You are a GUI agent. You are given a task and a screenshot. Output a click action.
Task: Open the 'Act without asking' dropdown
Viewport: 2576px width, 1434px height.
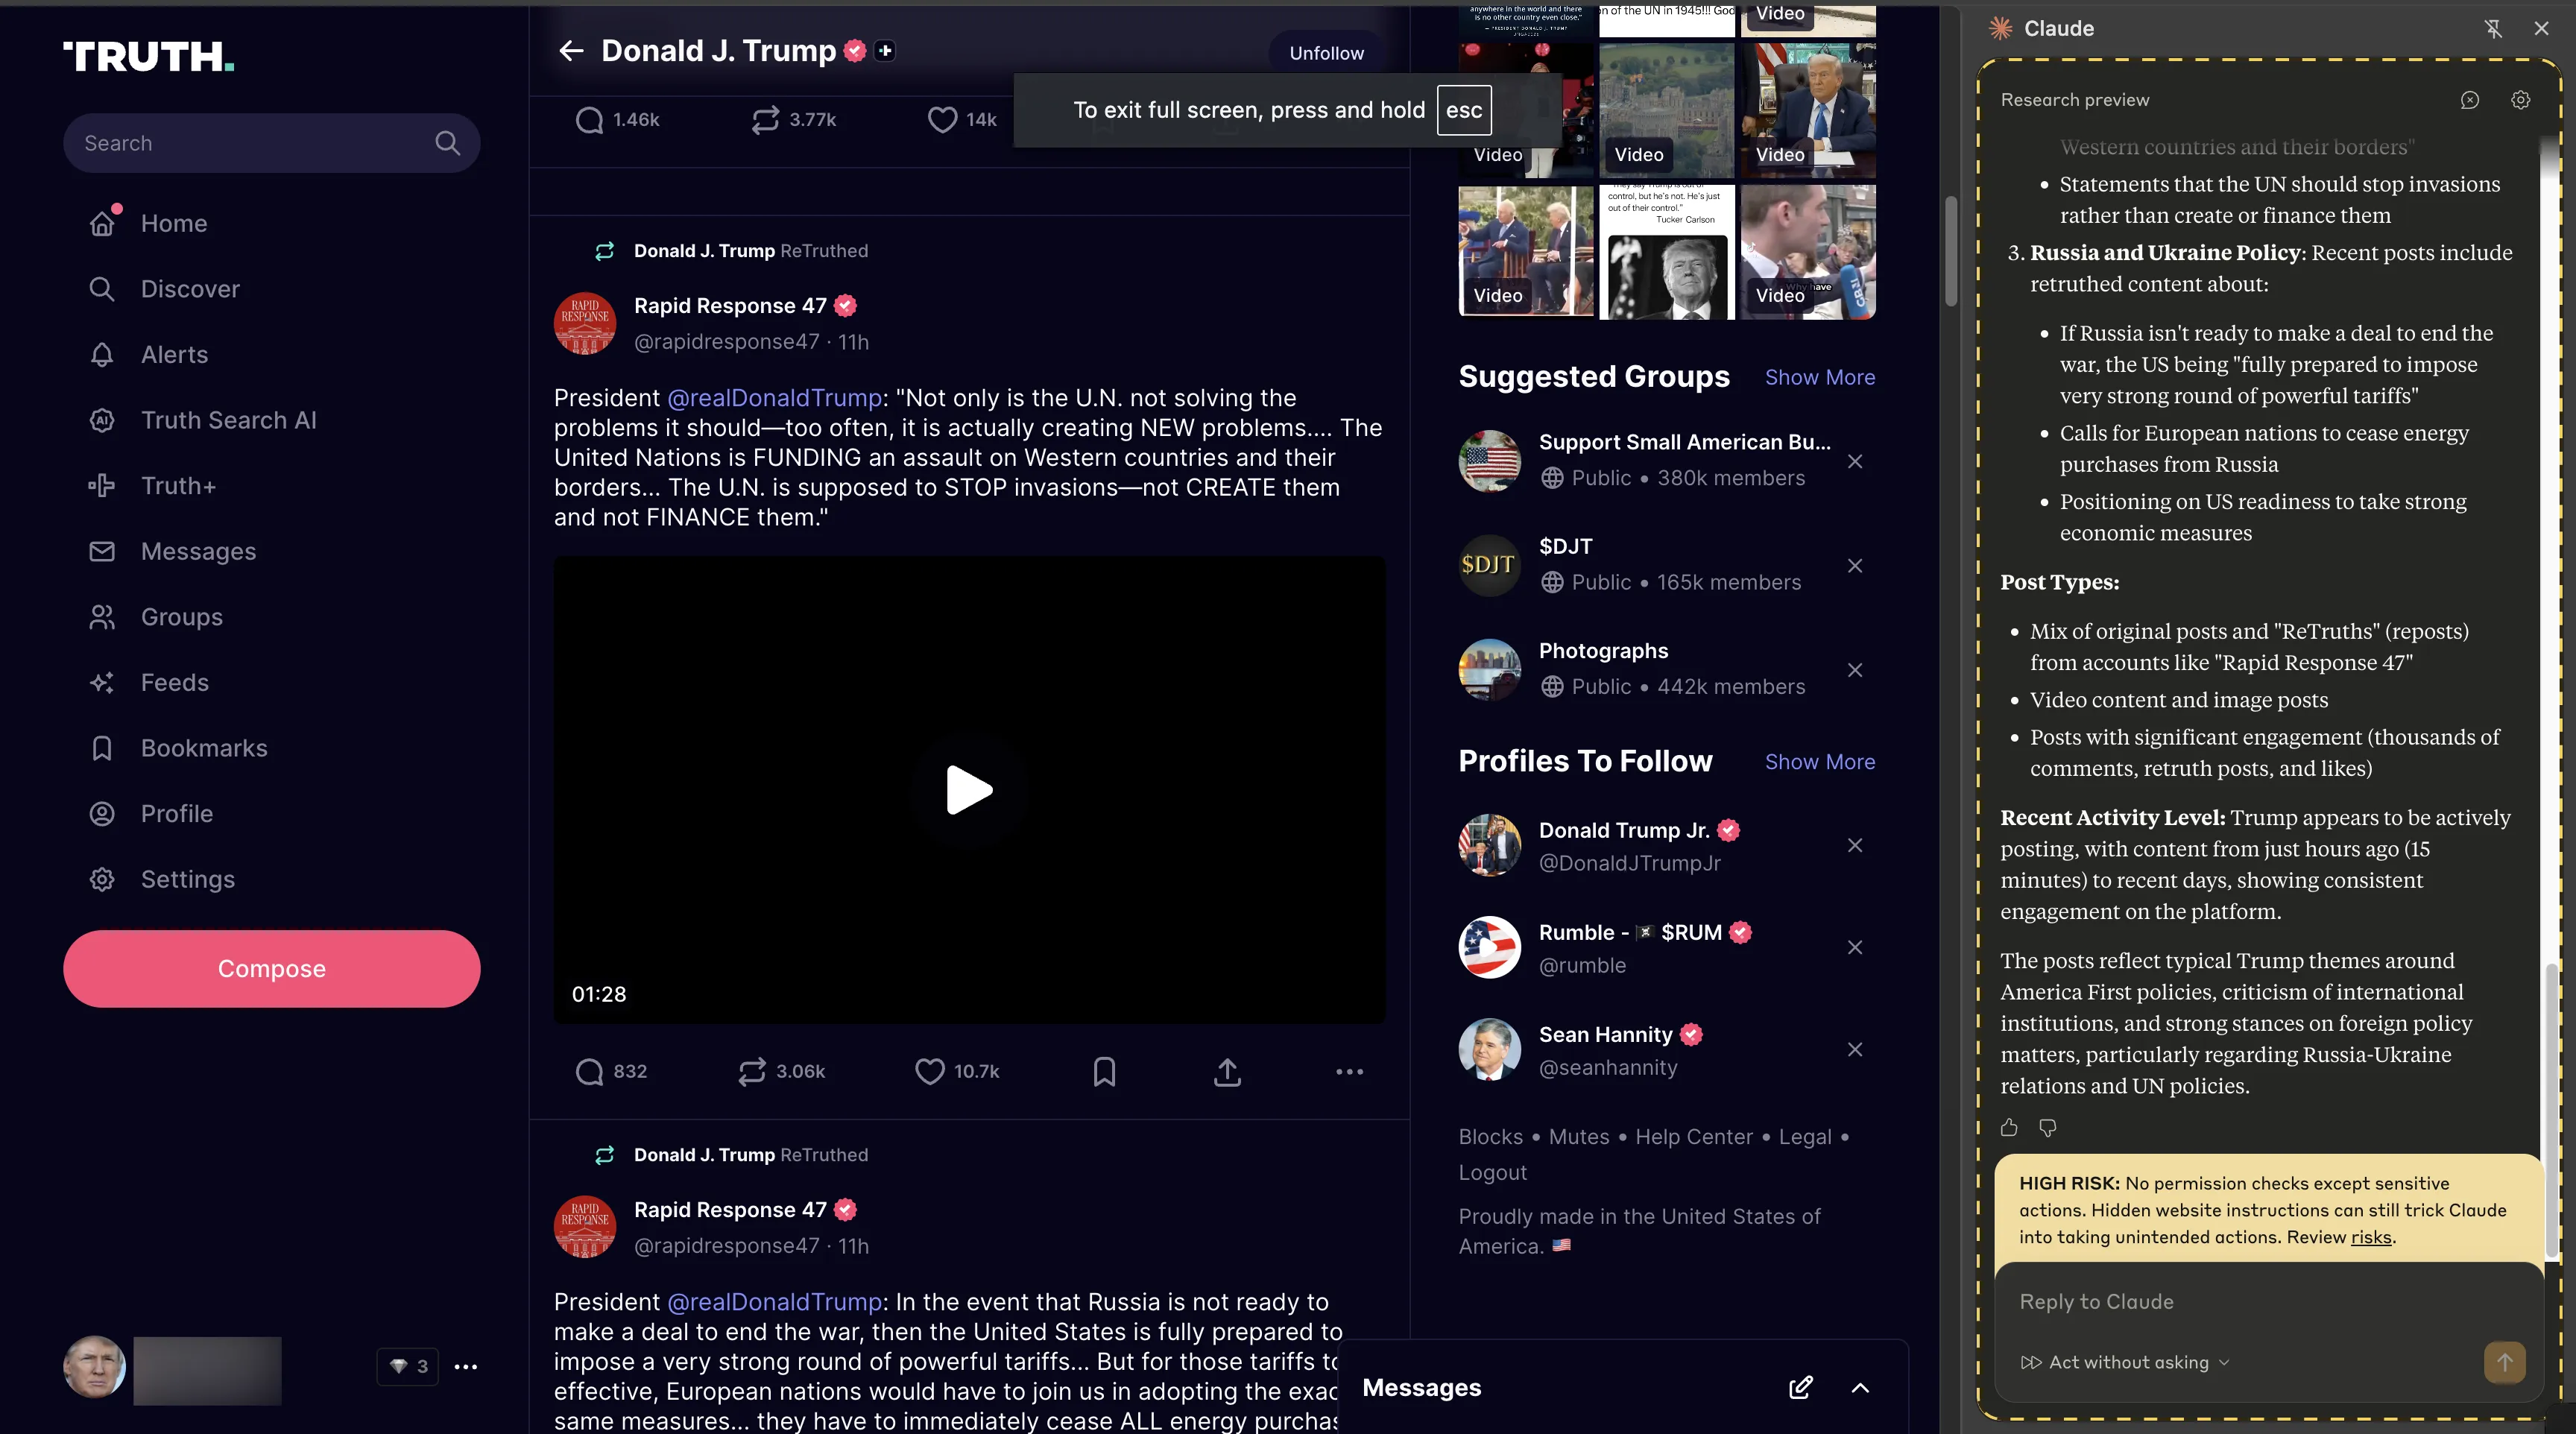coord(2125,1362)
